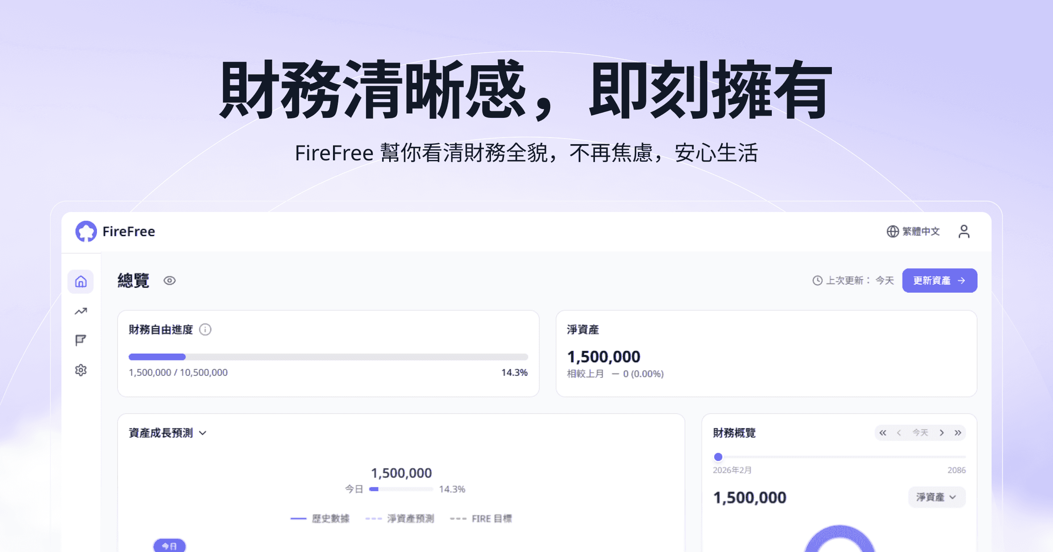Image resolution: width=1053 pixels, height=552 pixels.
Task: Open the goals flag sidebar icon
Action: pyautogui.click(x=81, y=340)
